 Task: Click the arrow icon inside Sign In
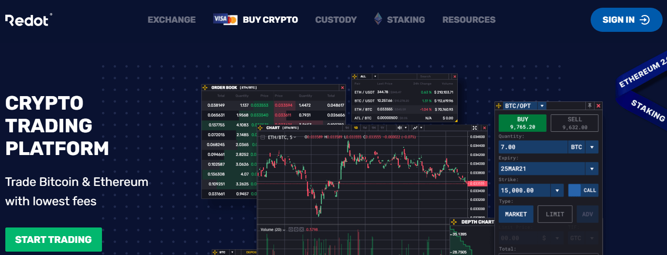(644, 20)
